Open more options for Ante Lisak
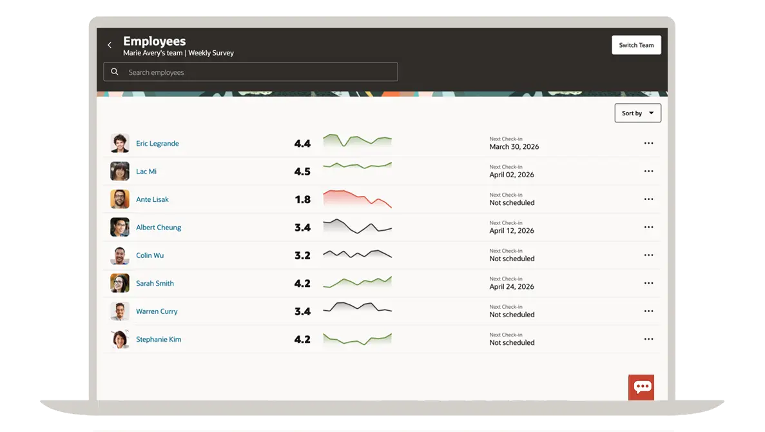The height and width of the screenshot is (432, 765). click(648, 199)
